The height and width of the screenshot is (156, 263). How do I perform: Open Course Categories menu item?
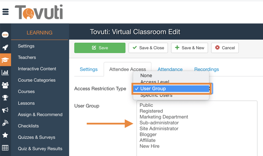37,80
